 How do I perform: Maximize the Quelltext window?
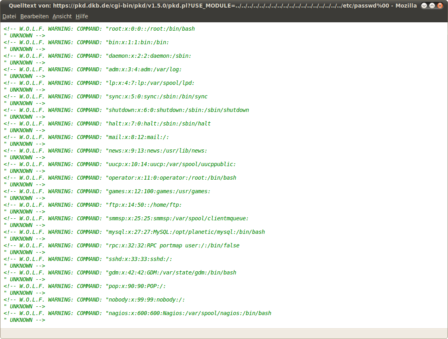432,6
